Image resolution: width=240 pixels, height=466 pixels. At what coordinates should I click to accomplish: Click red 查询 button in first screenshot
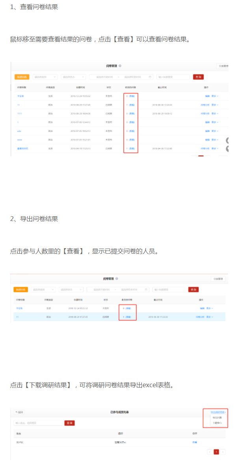click(198, 77)
